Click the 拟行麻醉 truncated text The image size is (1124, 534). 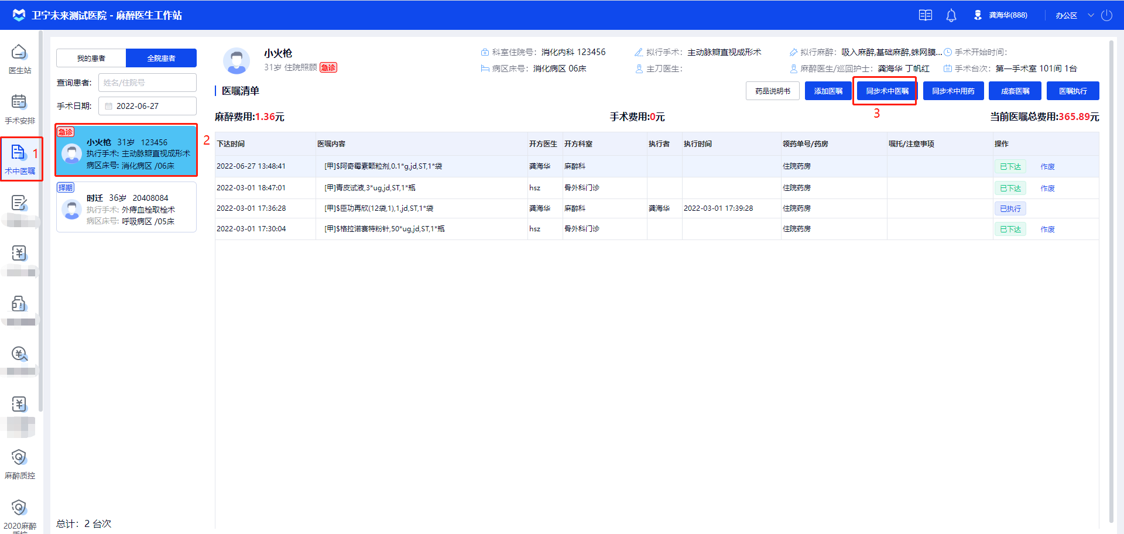892,52
